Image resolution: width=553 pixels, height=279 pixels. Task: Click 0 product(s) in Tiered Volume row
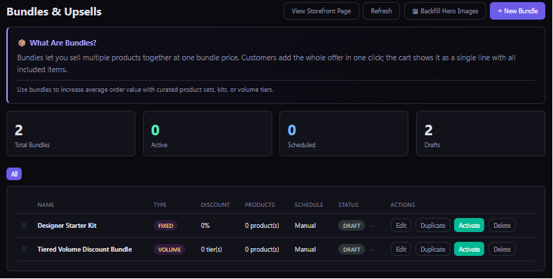262,250
